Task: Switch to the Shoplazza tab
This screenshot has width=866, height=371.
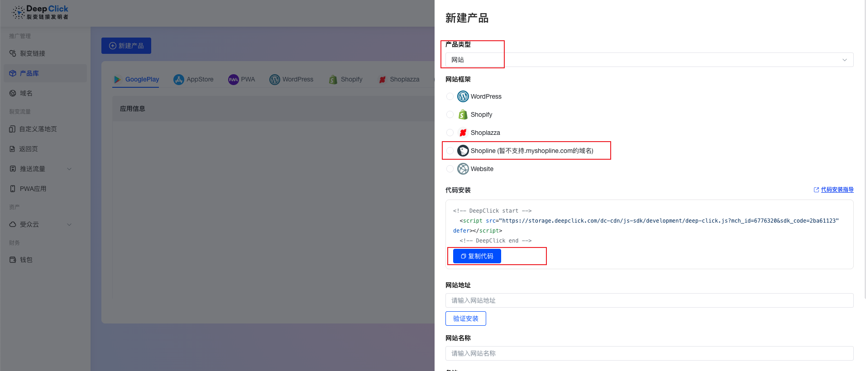Action: 399,80
